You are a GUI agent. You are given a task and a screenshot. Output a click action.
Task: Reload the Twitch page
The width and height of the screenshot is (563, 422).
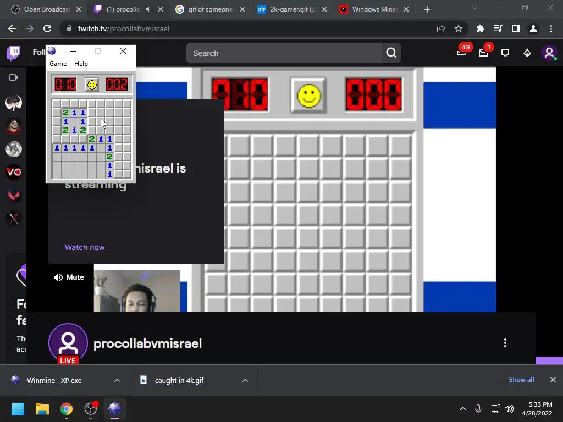coord(47,29)
